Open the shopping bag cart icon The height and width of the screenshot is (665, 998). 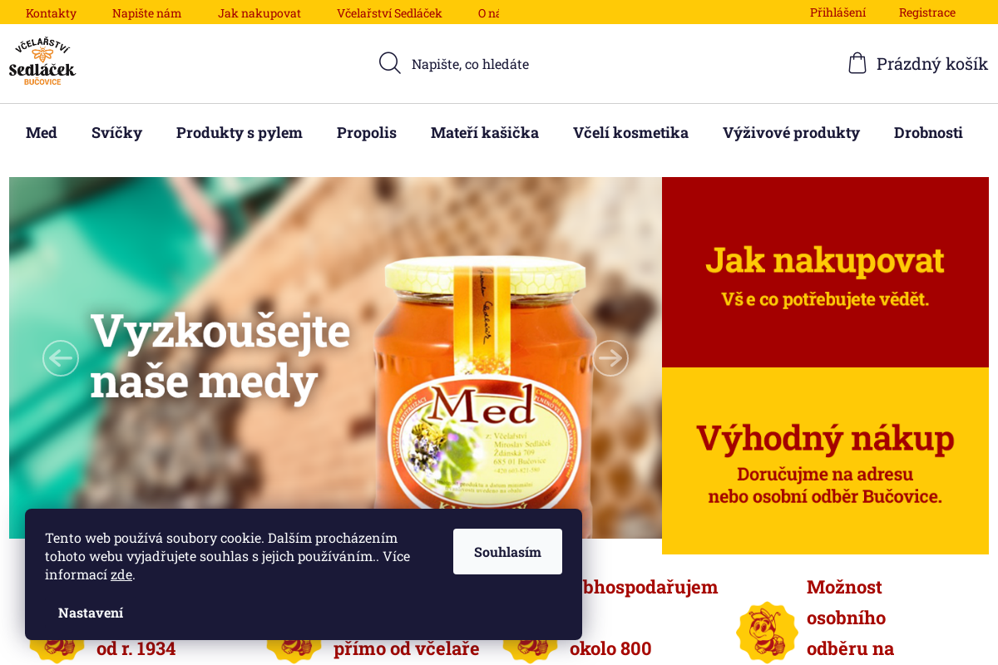point(857,63)
